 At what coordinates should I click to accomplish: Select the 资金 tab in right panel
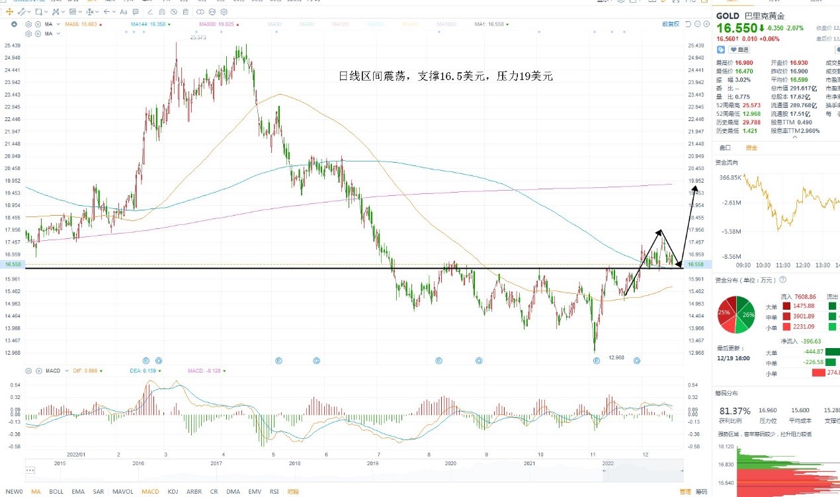[751, 148]
